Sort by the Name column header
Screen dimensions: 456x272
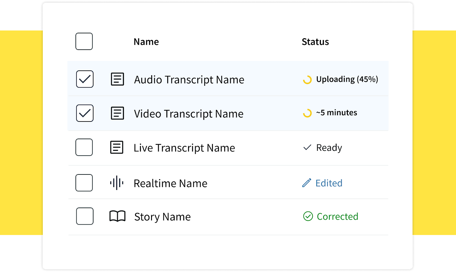pos(146,42)
